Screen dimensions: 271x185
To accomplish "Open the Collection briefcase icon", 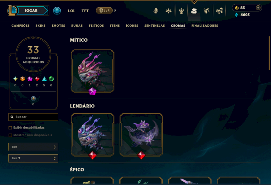I will point(194,11).
